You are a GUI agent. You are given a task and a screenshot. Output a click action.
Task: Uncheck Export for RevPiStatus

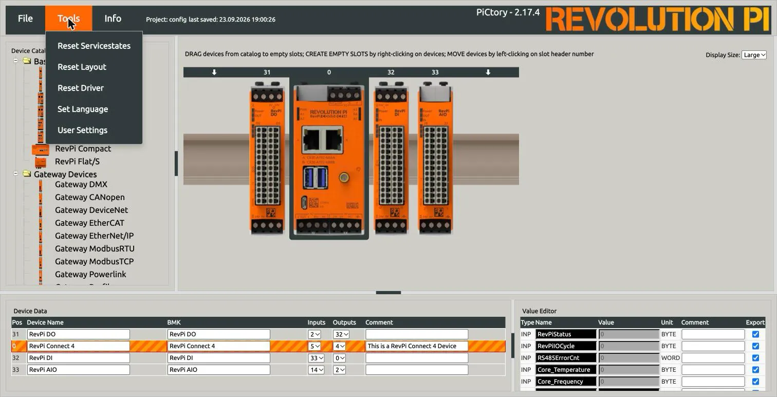pos(755,334)
